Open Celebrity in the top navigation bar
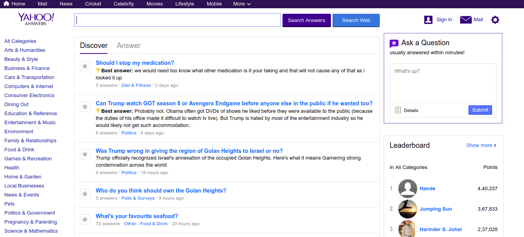The width and height of the screenshot is (524, 237). pyautogui.click(x=124, y=4)
